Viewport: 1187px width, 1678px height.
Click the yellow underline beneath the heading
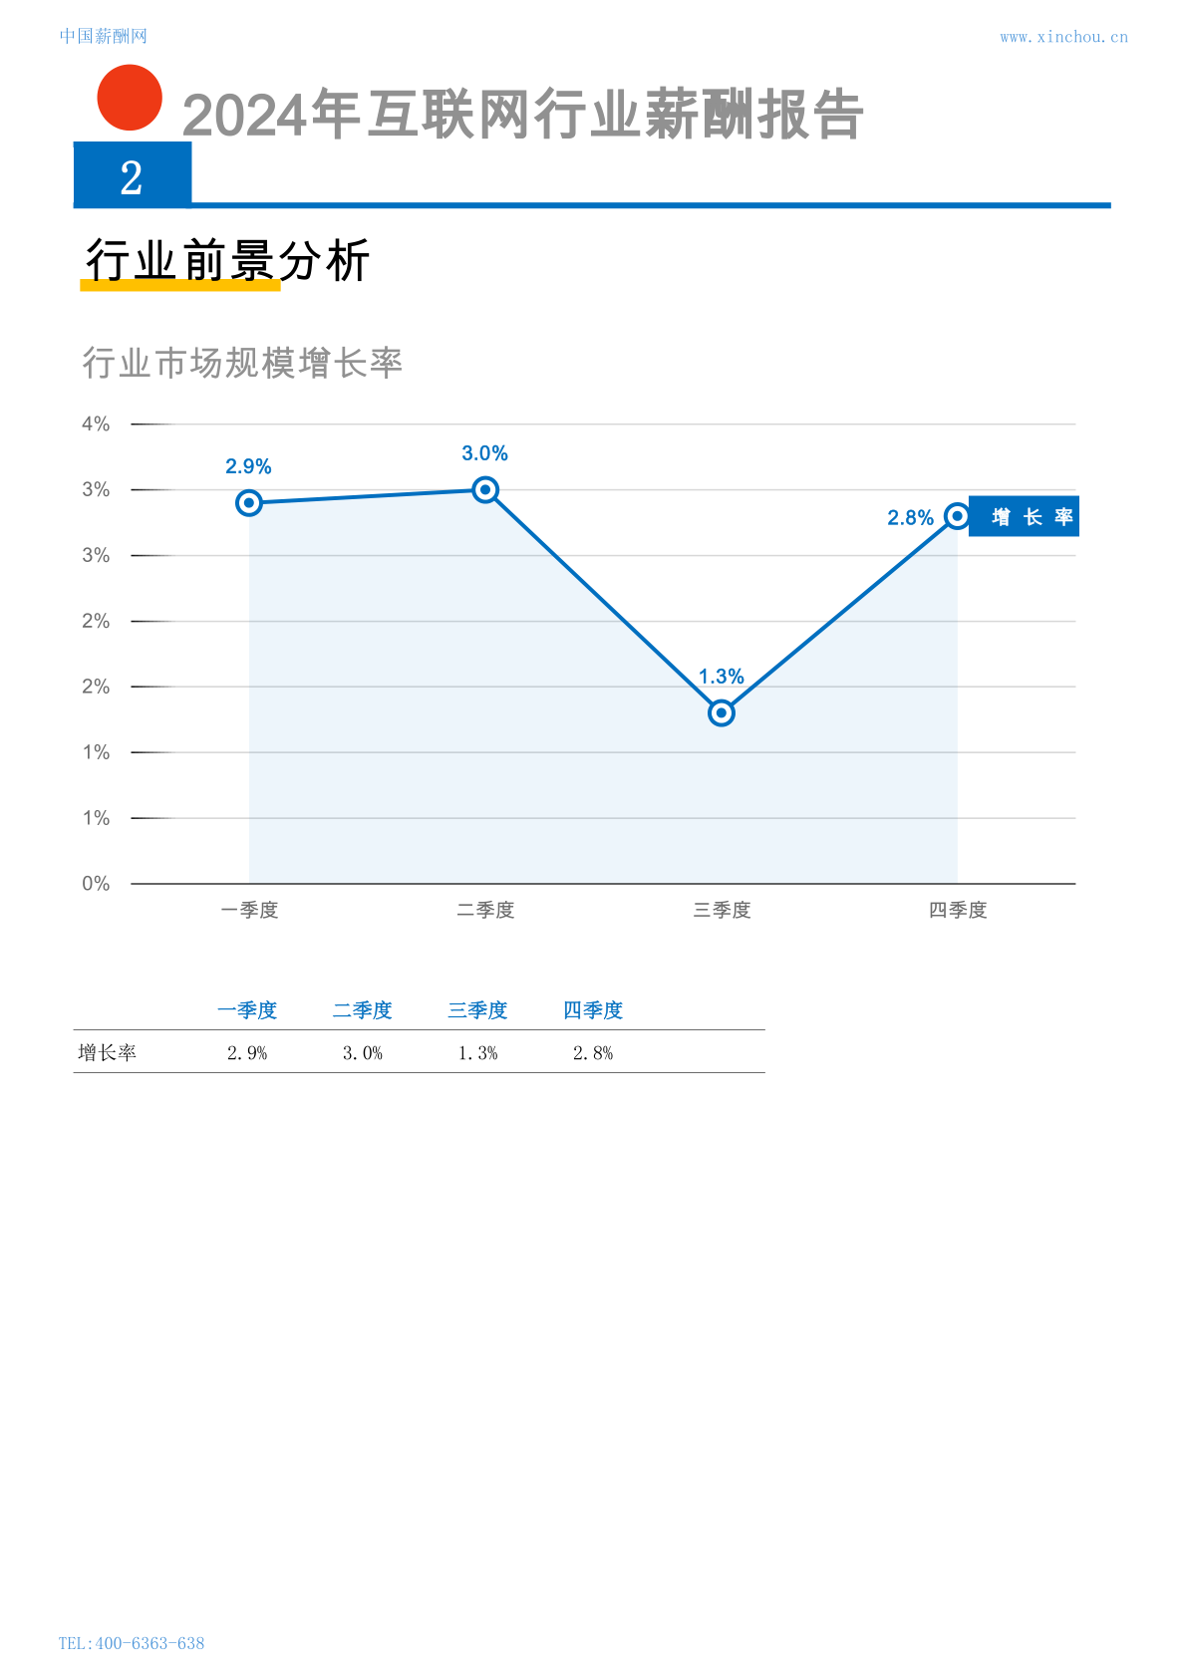pyautogui.click(x=180, y=286)
